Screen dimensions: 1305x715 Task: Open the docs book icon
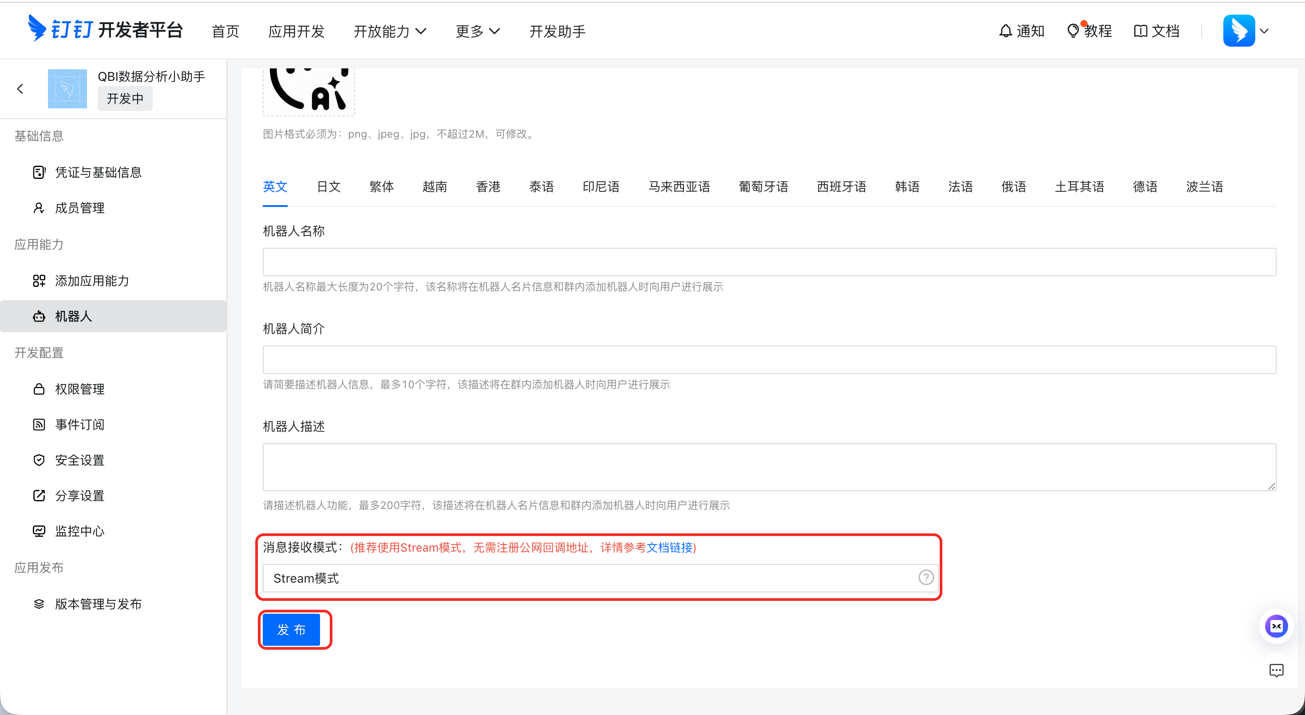click(1140, 31)
